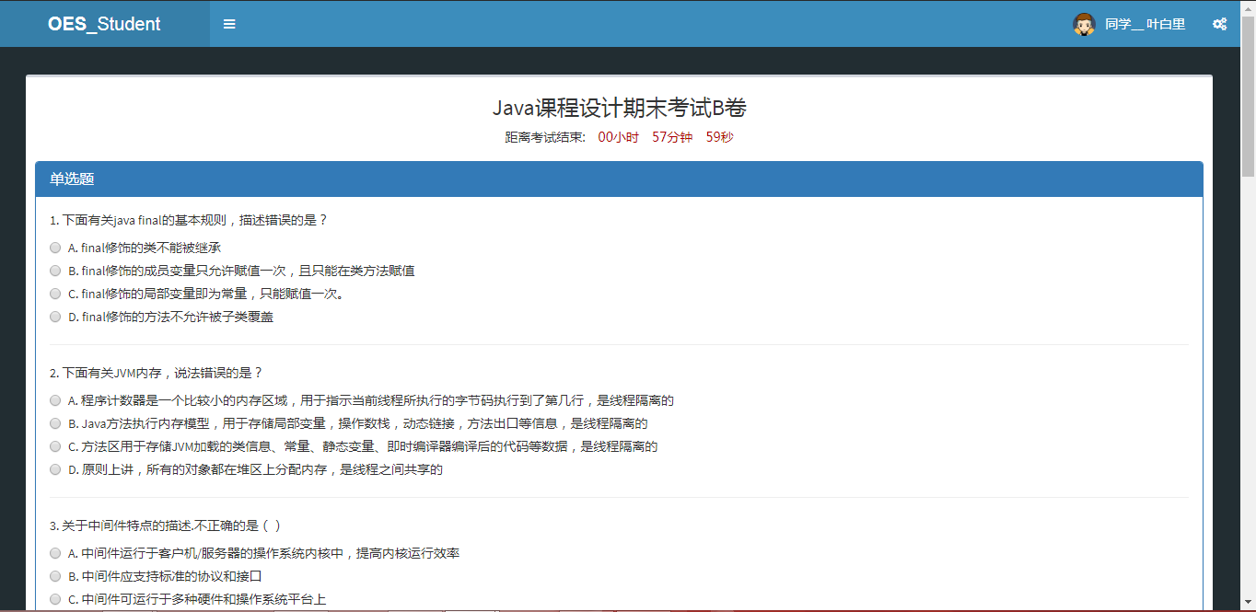Click the exam countdown timer text

tap(619, 136)
